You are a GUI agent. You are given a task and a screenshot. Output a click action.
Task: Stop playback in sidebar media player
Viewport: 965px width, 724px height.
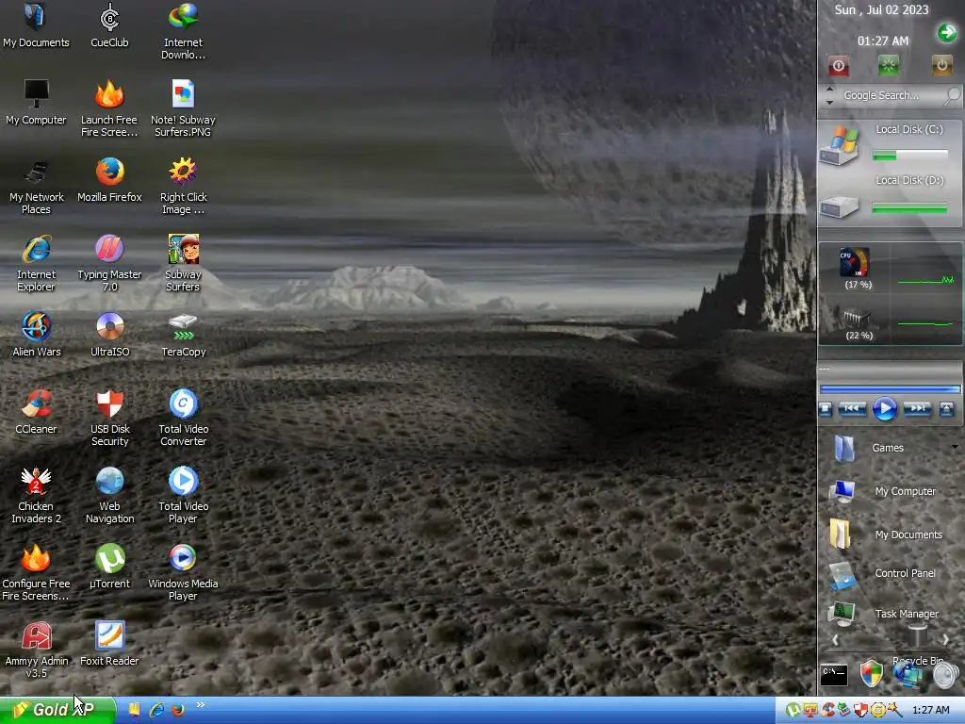(x=826, y=409)
